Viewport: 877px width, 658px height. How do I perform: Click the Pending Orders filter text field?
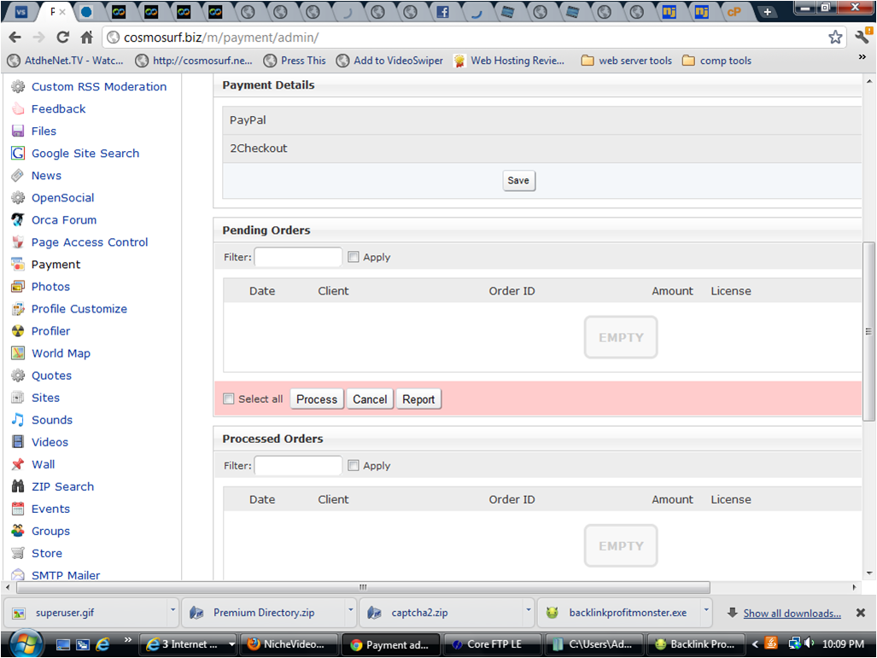[x=298, y=257]
